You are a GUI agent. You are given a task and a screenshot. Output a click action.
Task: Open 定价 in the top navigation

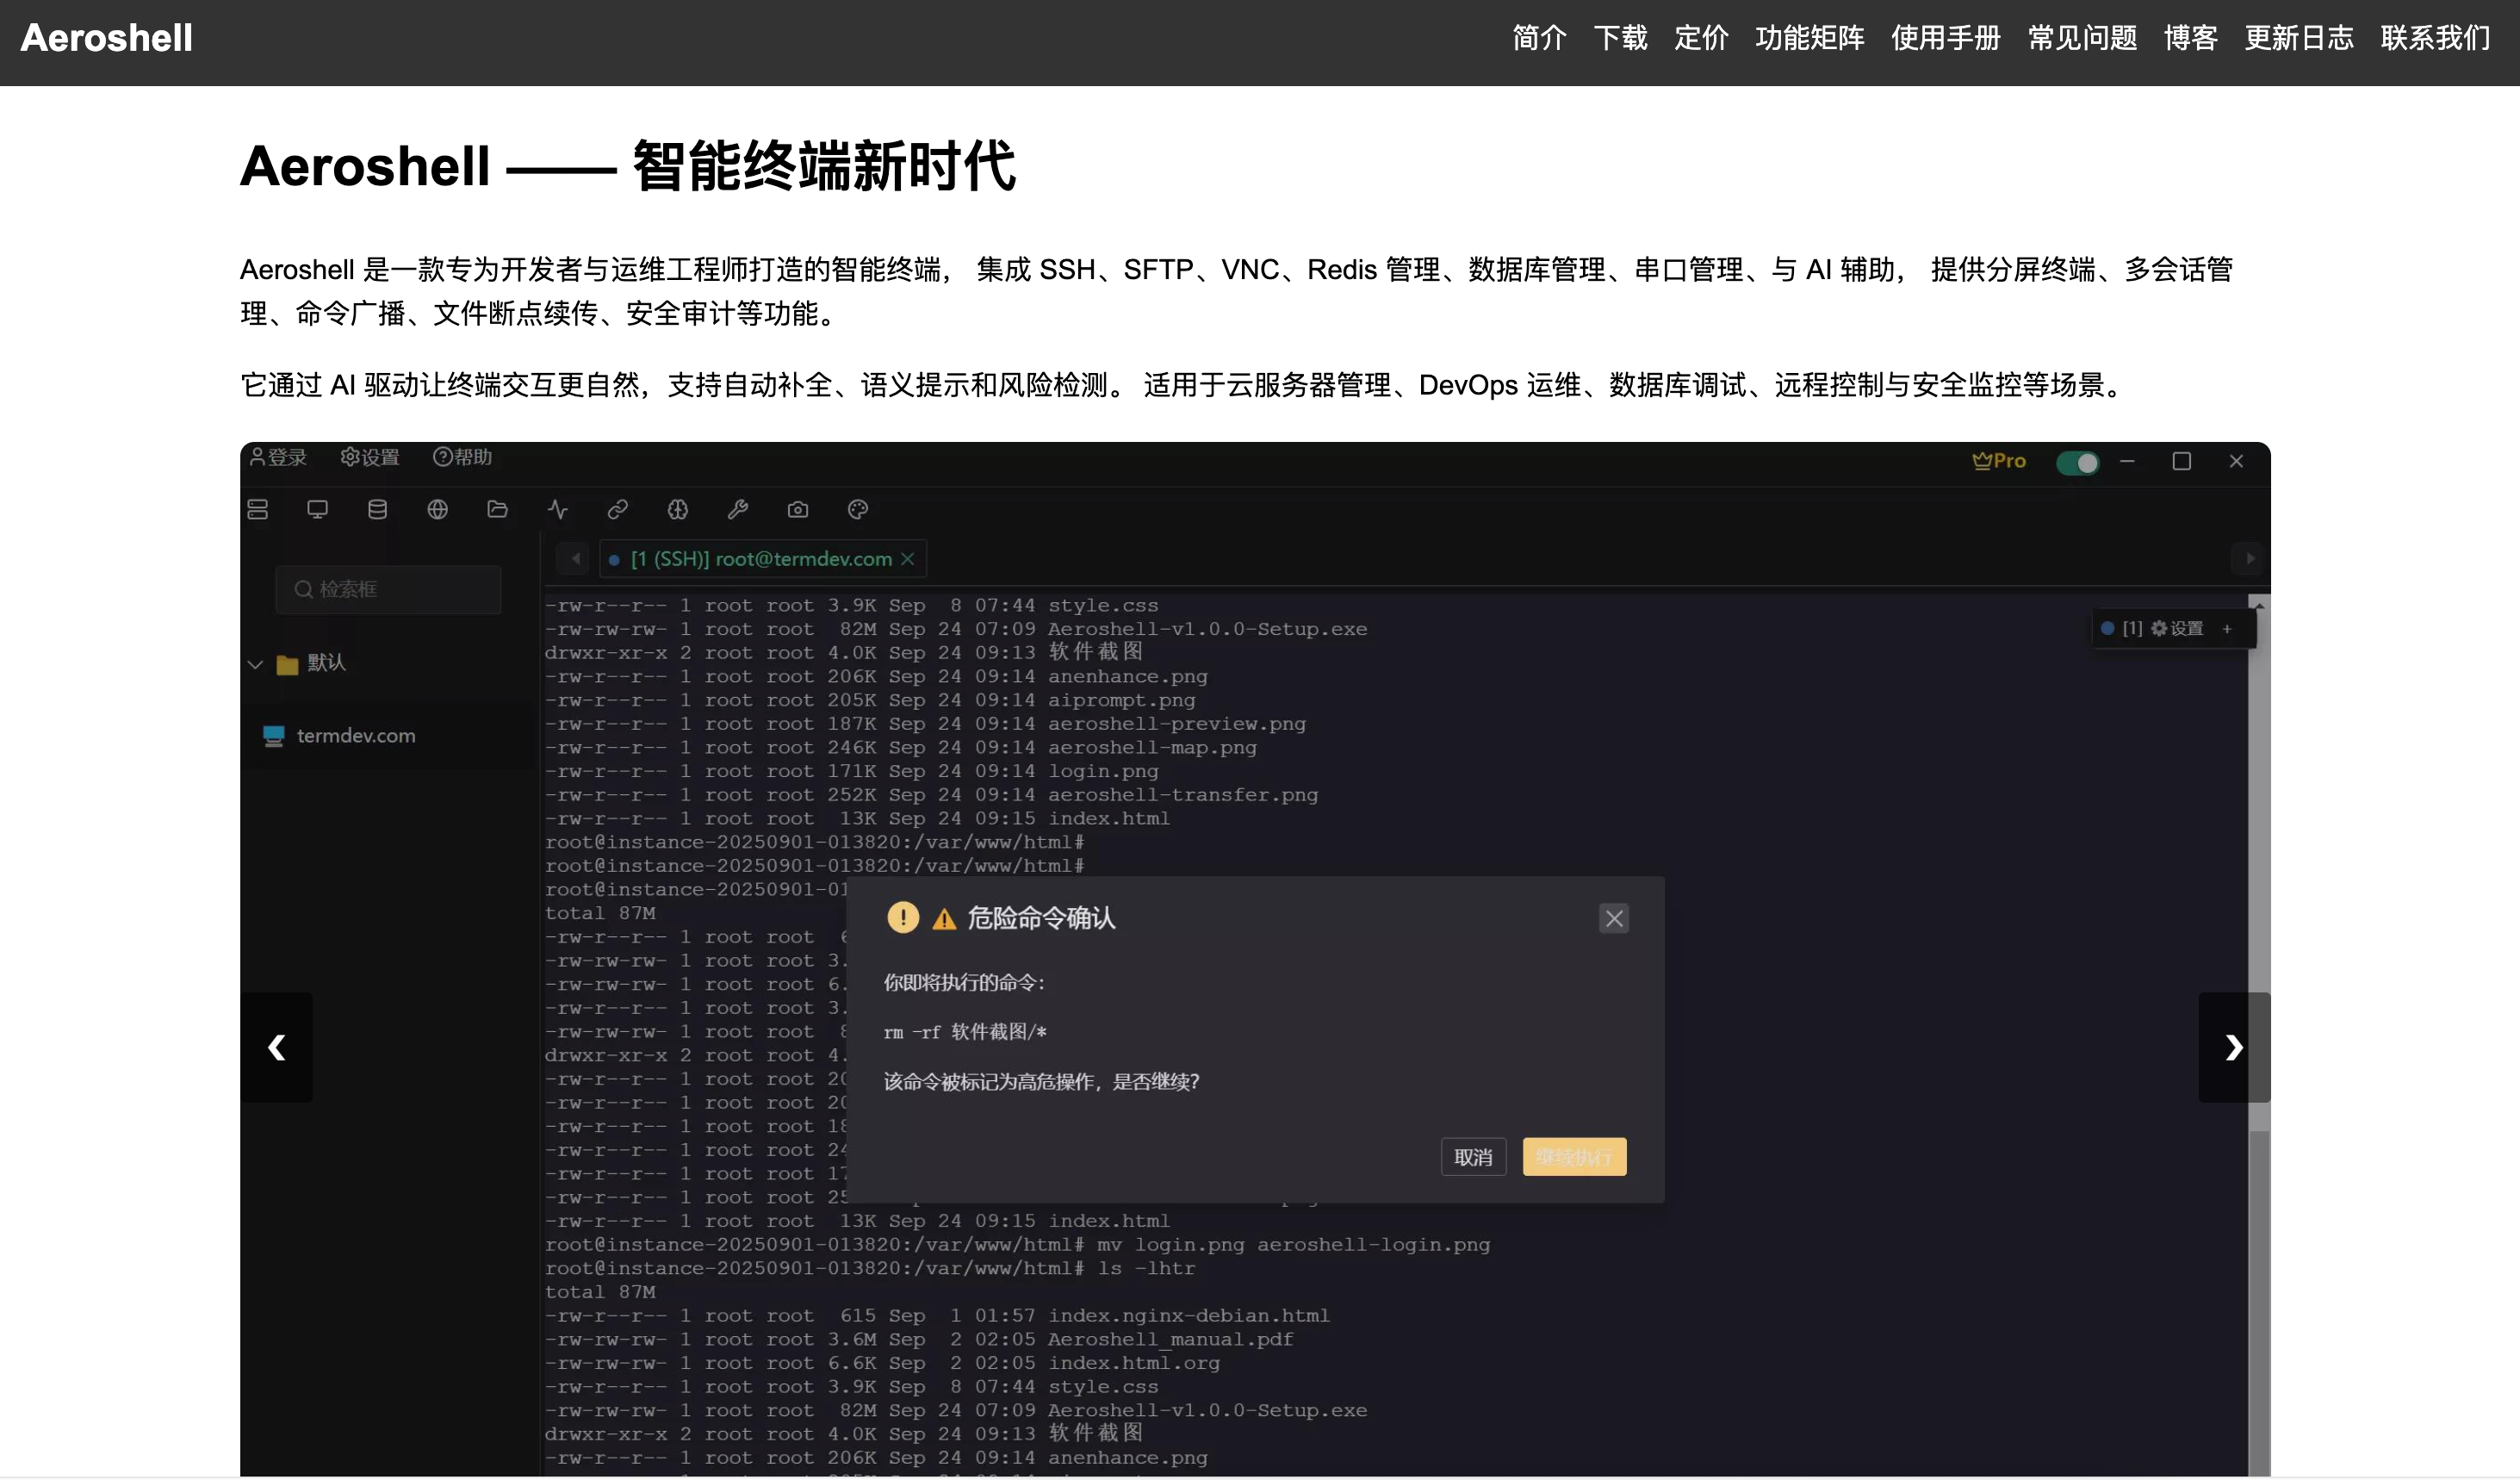pos(1701,38)
